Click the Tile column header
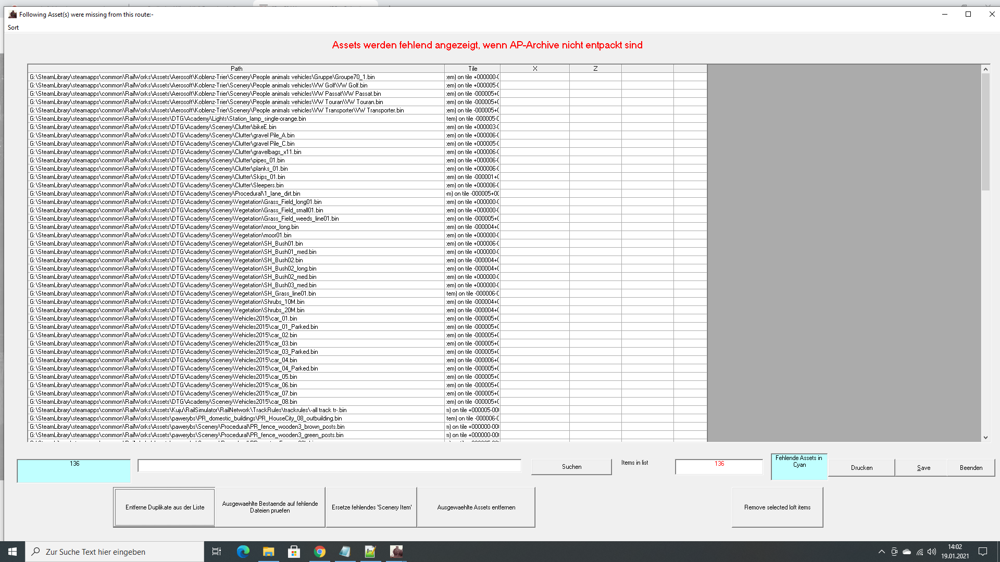 (472, 69)
